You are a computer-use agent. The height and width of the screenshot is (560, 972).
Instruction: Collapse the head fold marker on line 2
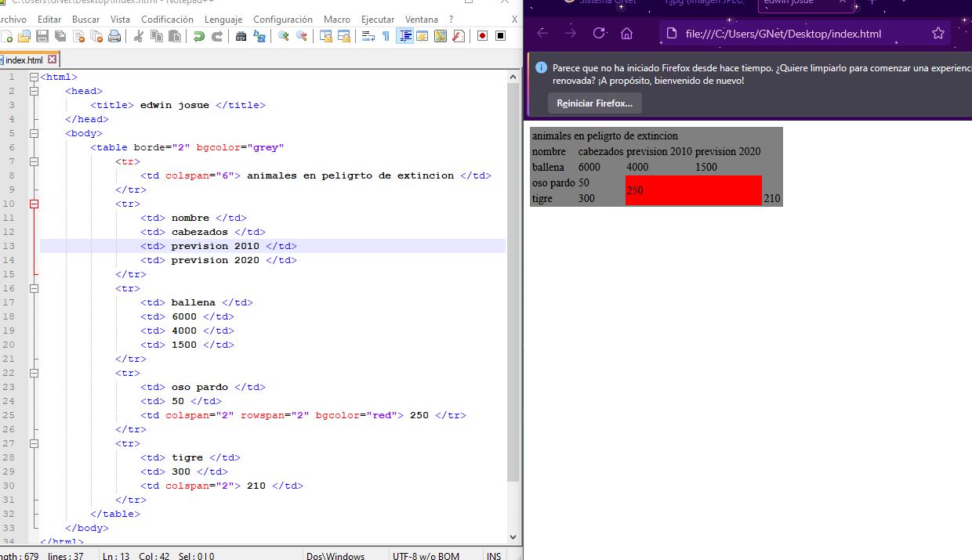(34, 91)
